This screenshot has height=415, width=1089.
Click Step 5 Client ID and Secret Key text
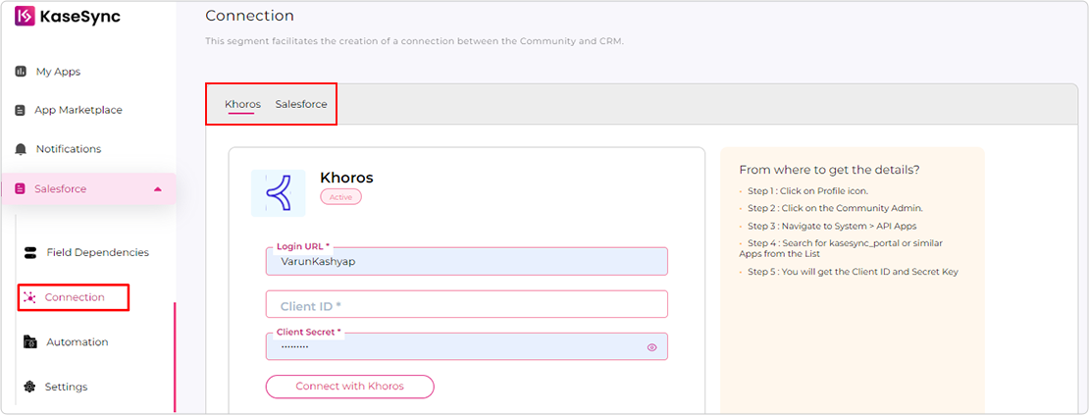(x=853, y=272)
